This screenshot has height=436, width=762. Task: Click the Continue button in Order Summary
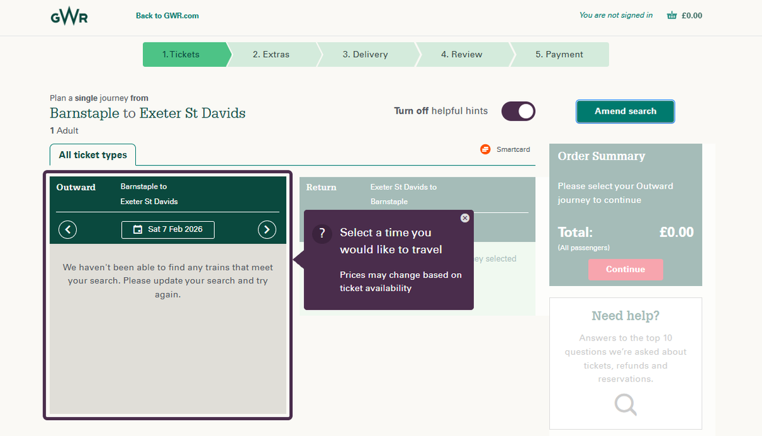point(625,269)
